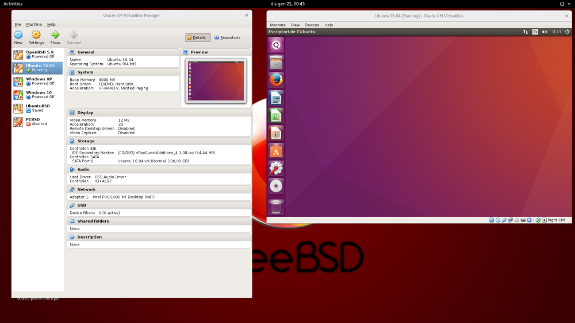Click the globe with green arrow indicator
Image resolution: width=575 pixels, height=323 pixels.
538,220
